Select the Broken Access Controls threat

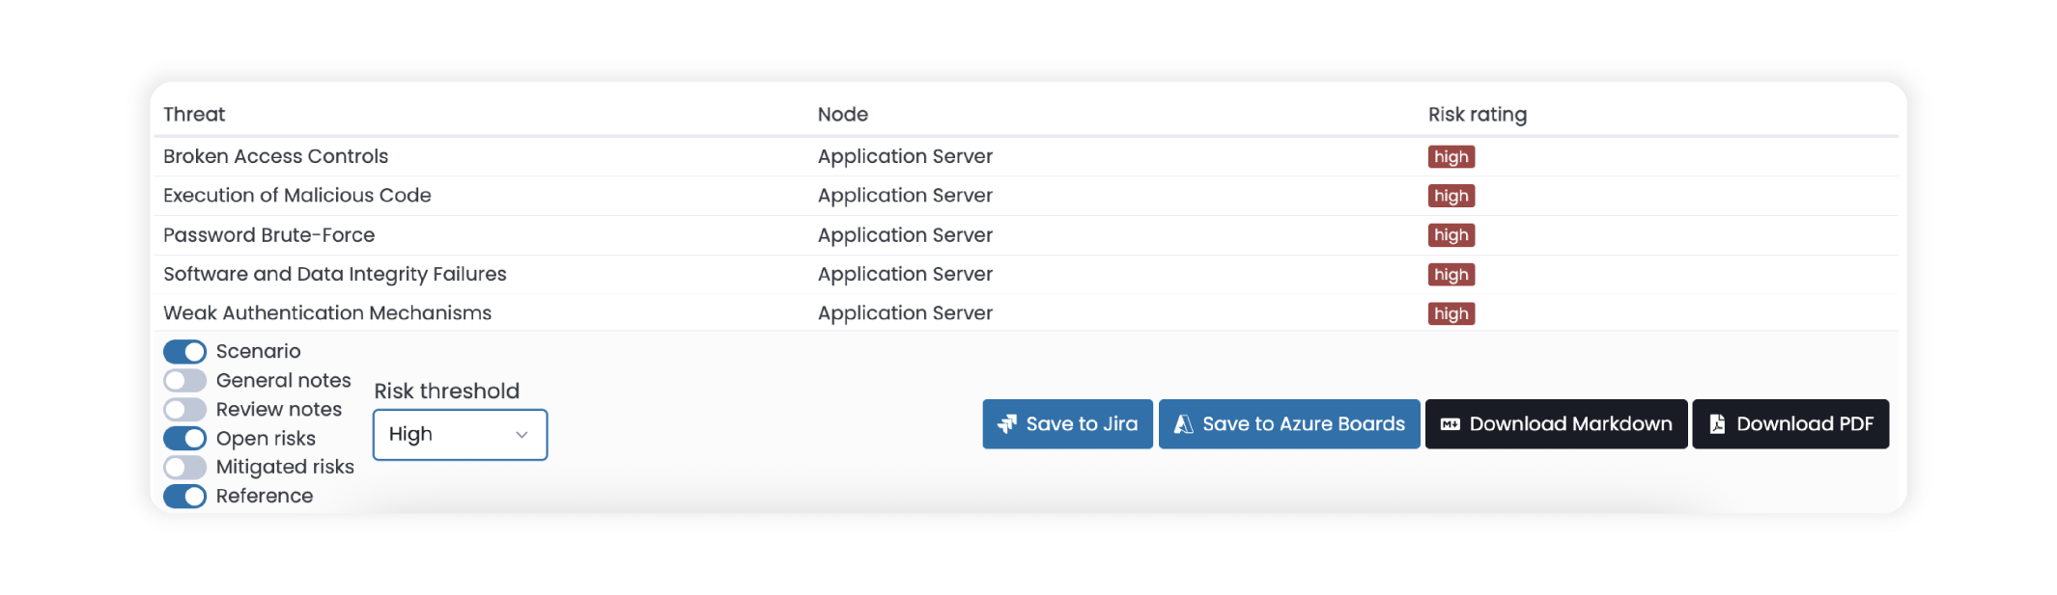tap(275, 156)
